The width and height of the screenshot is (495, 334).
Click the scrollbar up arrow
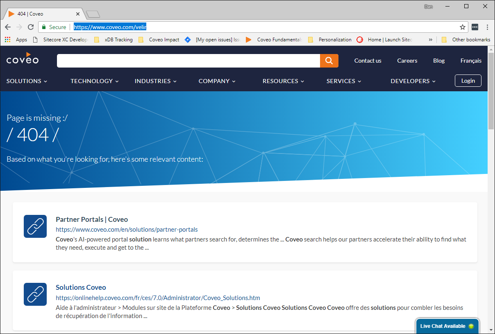coord(491,49)
